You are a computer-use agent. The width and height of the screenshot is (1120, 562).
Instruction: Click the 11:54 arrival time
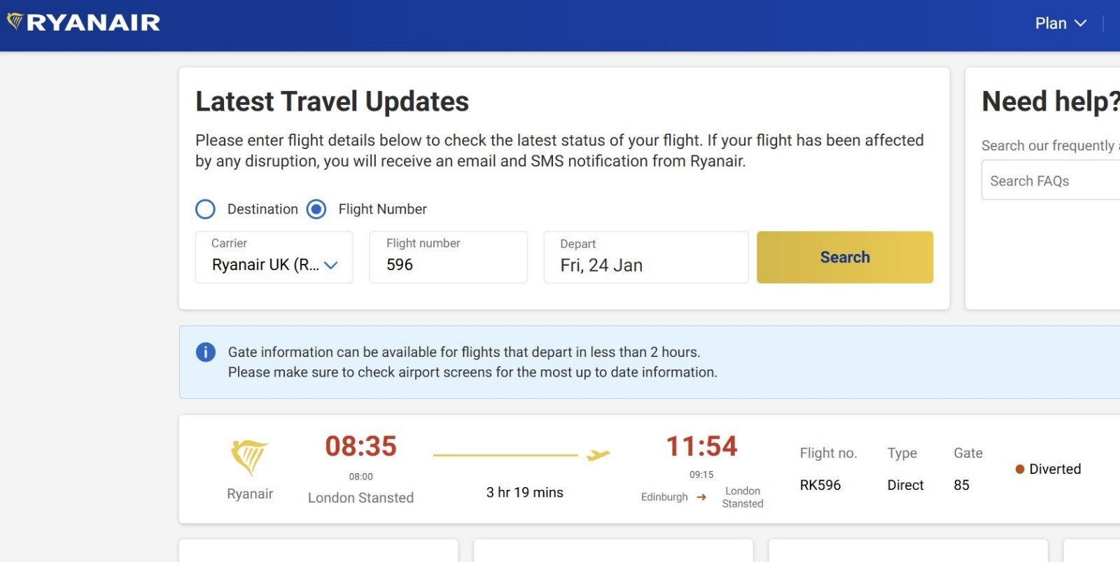(701, 447)
